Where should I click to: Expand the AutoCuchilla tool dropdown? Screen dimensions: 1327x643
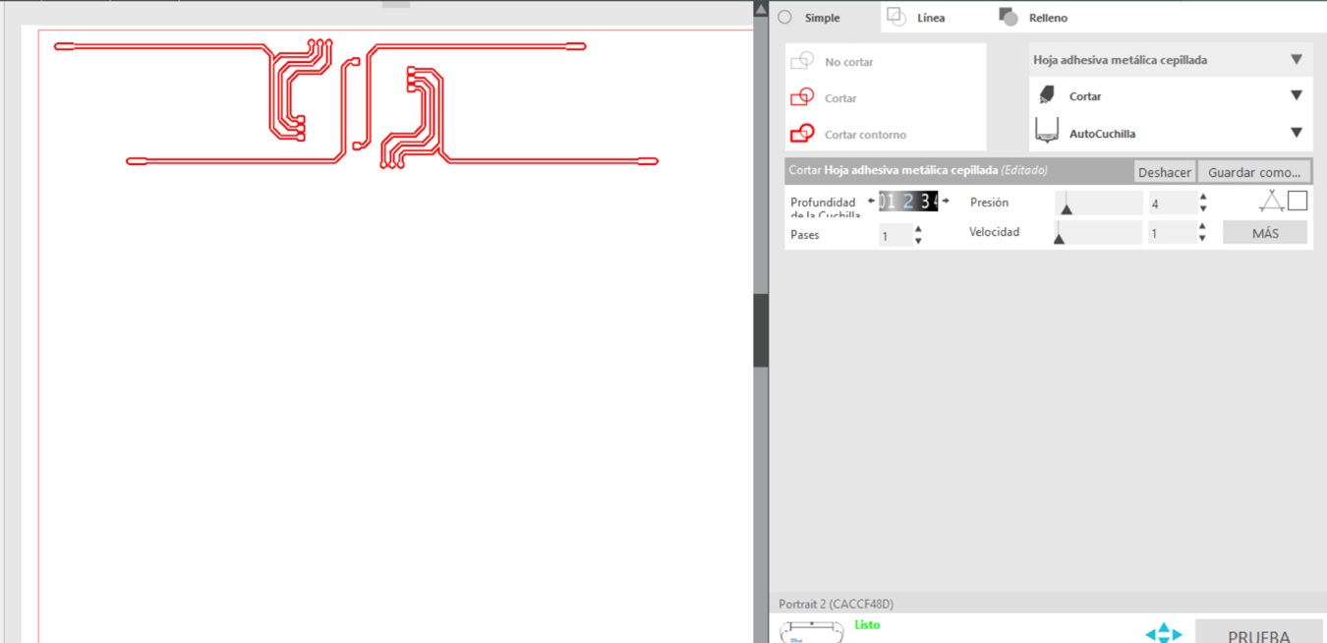point(1297,133)
